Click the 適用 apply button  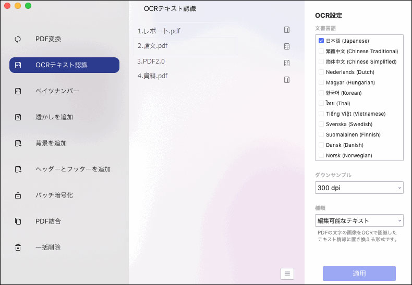pyautogui.click(x=359, y=274)
